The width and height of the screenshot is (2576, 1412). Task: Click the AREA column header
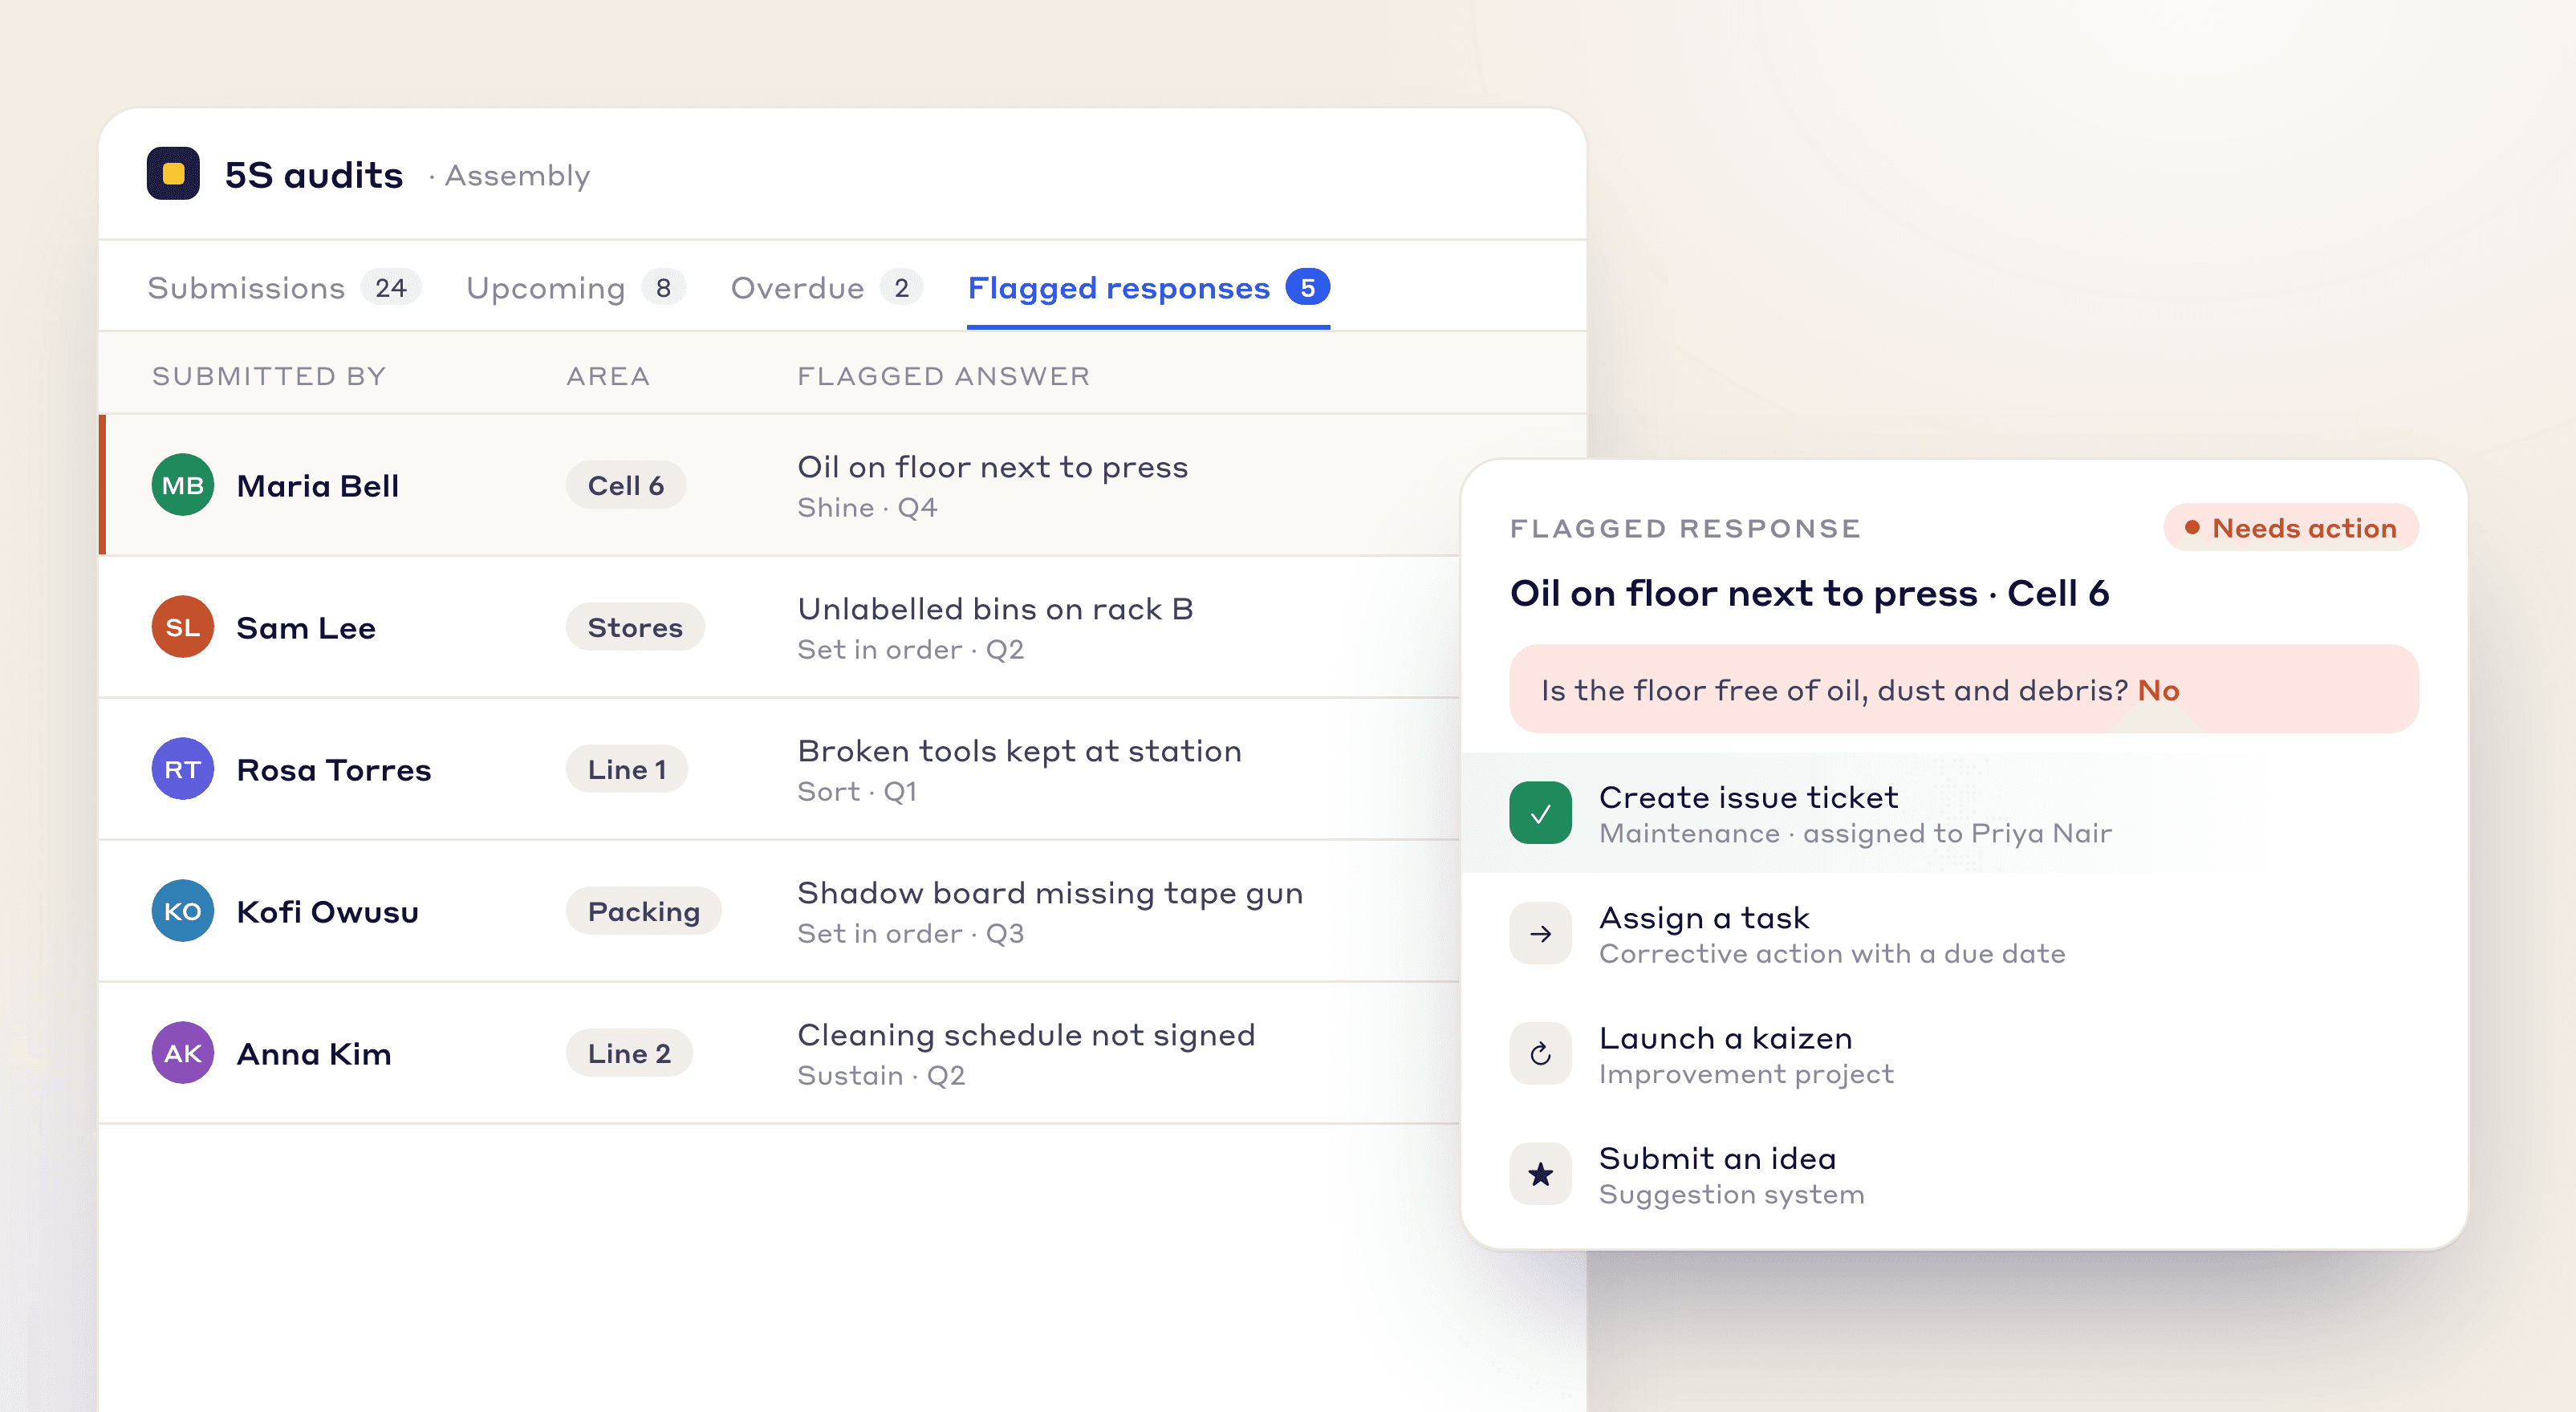pos(608,376)
